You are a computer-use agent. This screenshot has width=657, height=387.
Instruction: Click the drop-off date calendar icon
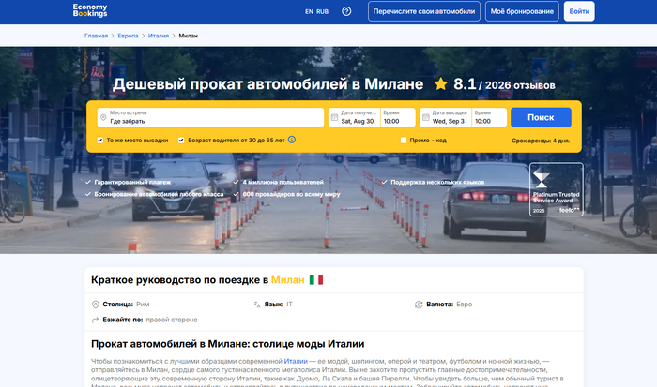[x=426, y=117]
